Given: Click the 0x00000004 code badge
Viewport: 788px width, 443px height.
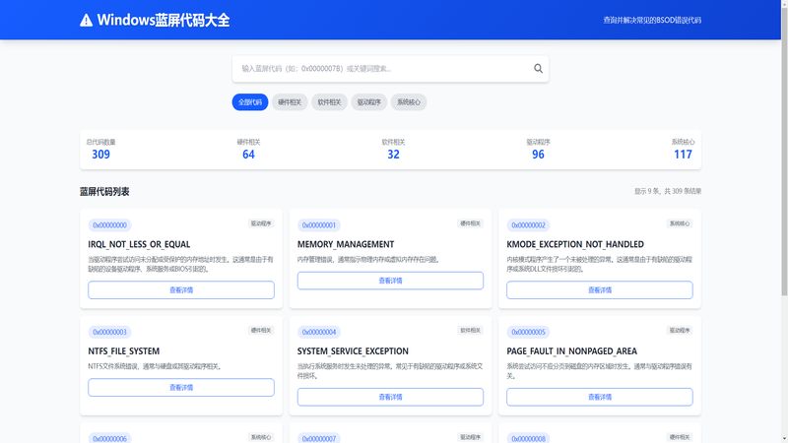Looking at the screenshot, I should 319,332.
